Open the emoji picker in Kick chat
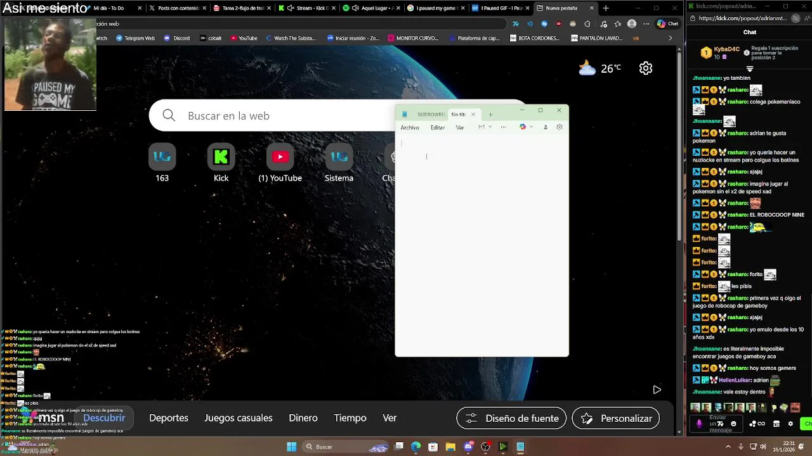The height and width of the screenshot is (456, 812). coord(733,424)
